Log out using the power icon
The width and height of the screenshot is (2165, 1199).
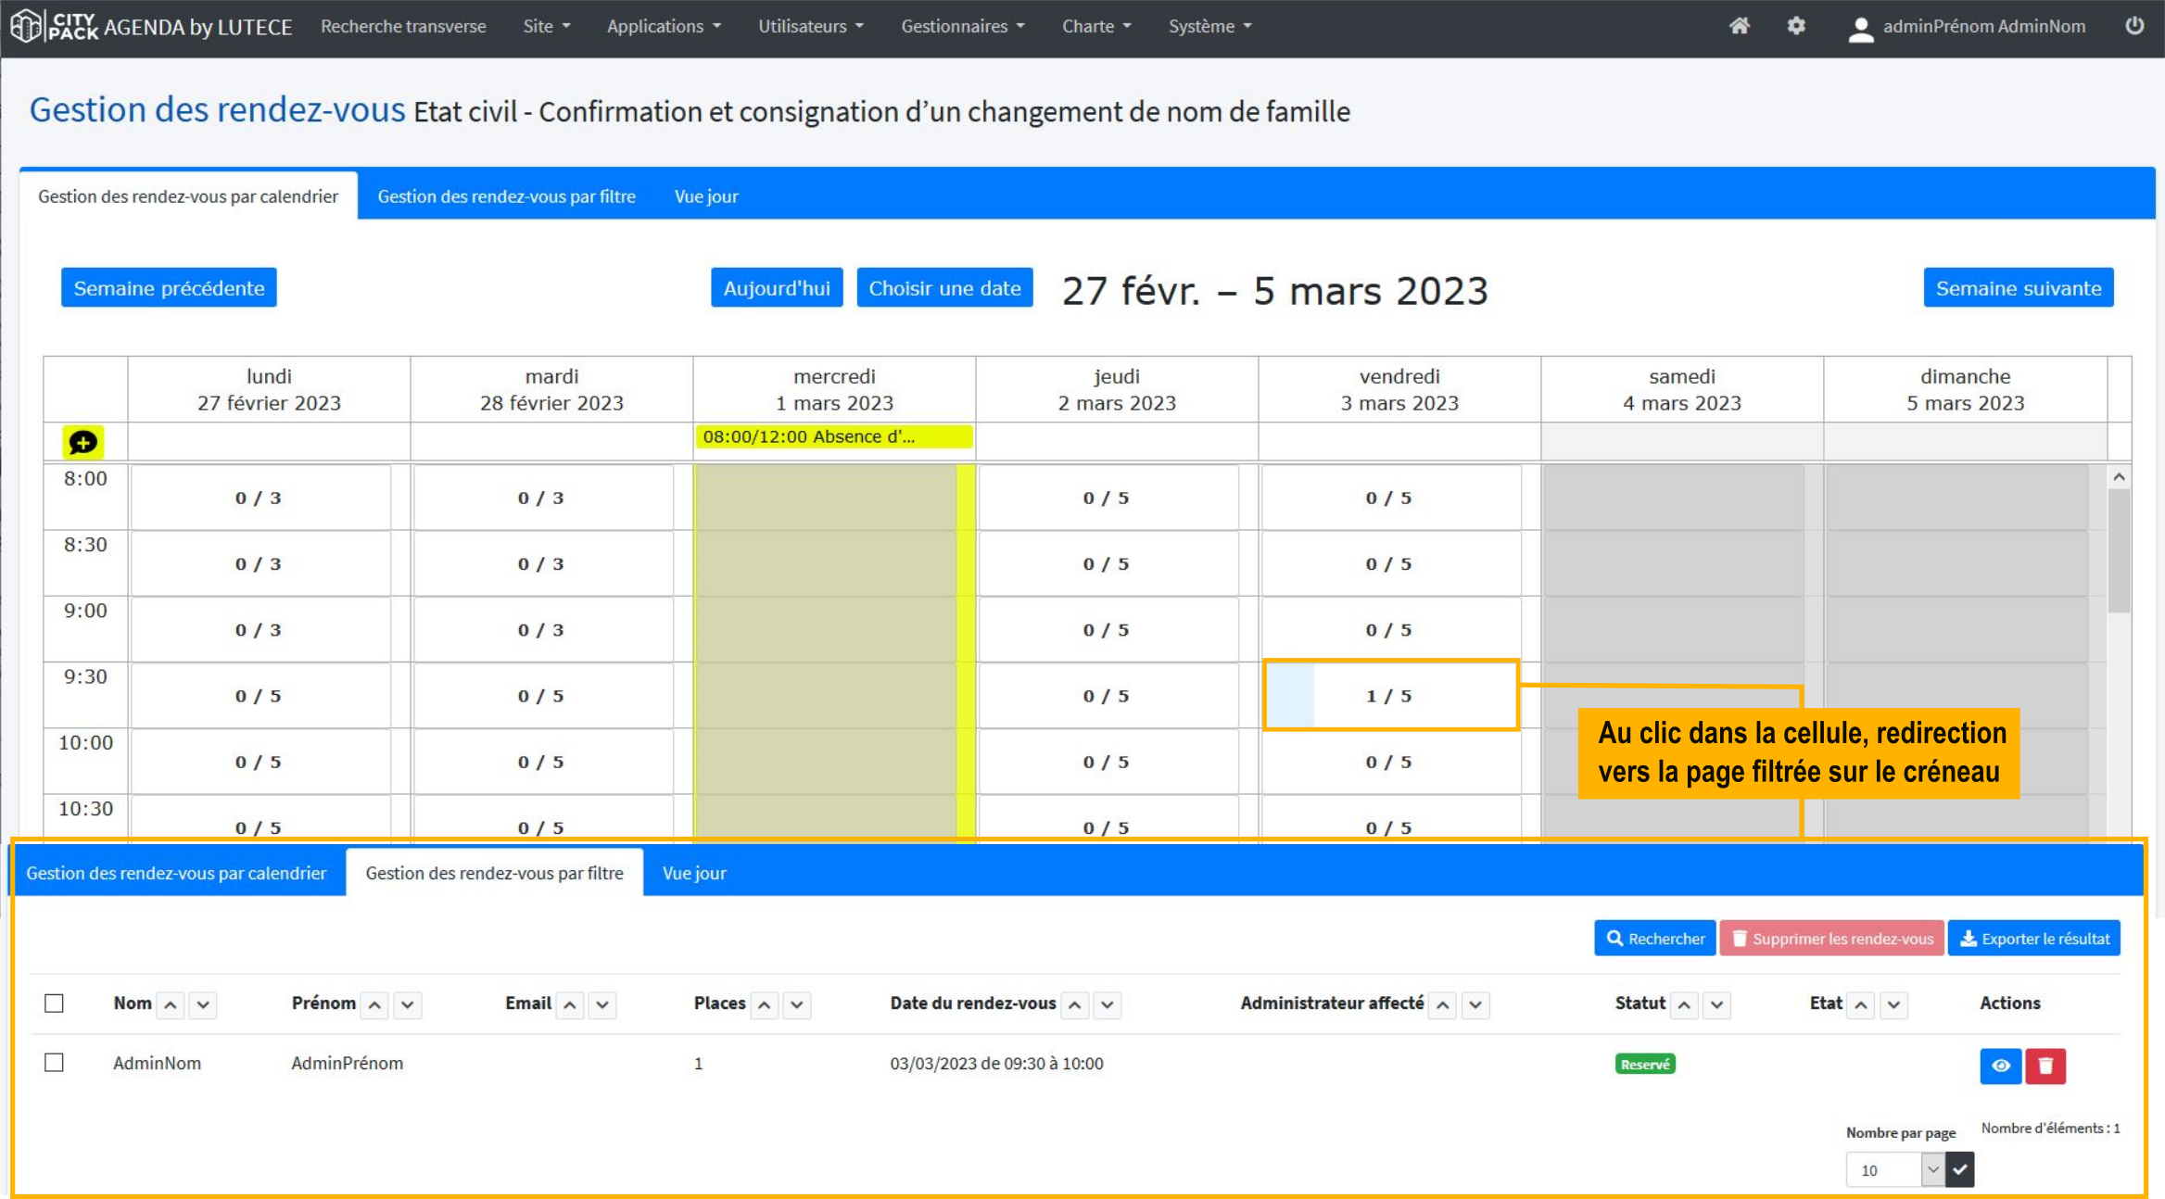point(2134,25)
